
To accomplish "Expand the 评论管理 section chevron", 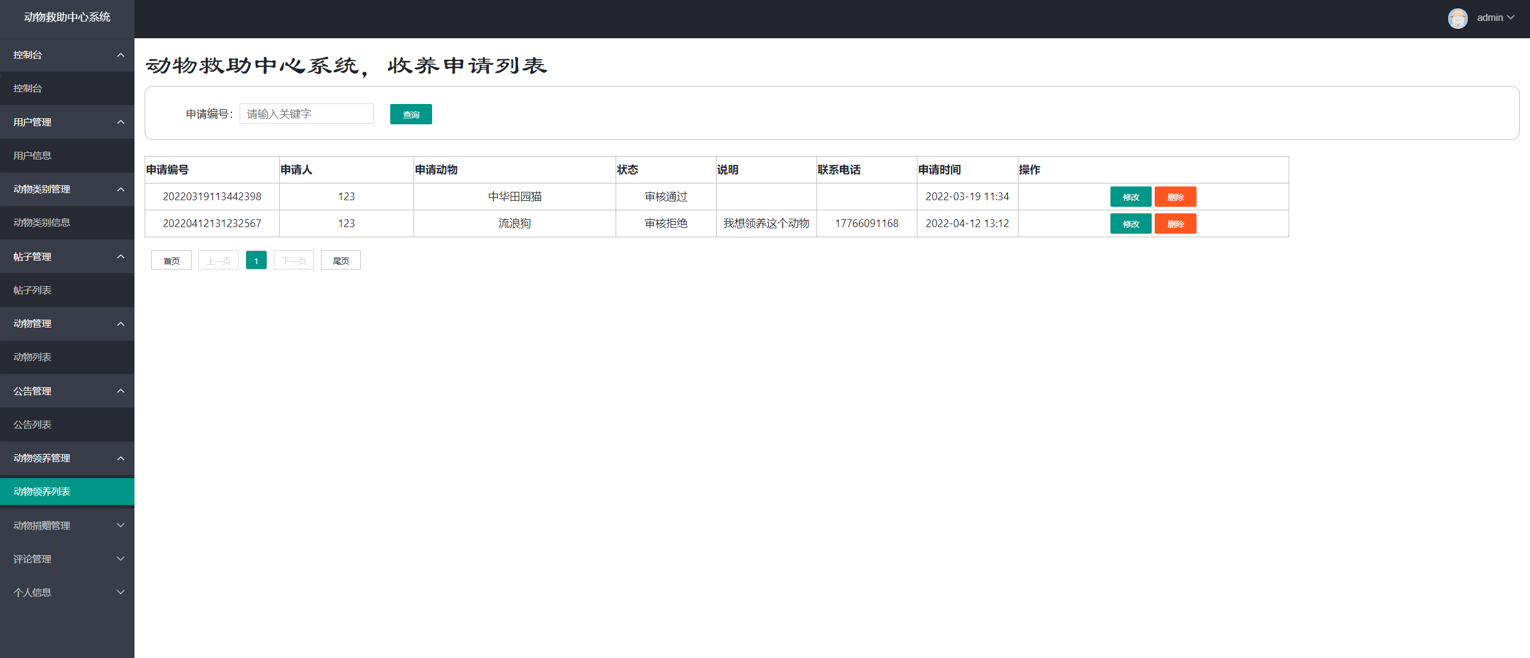I will 121,559.
